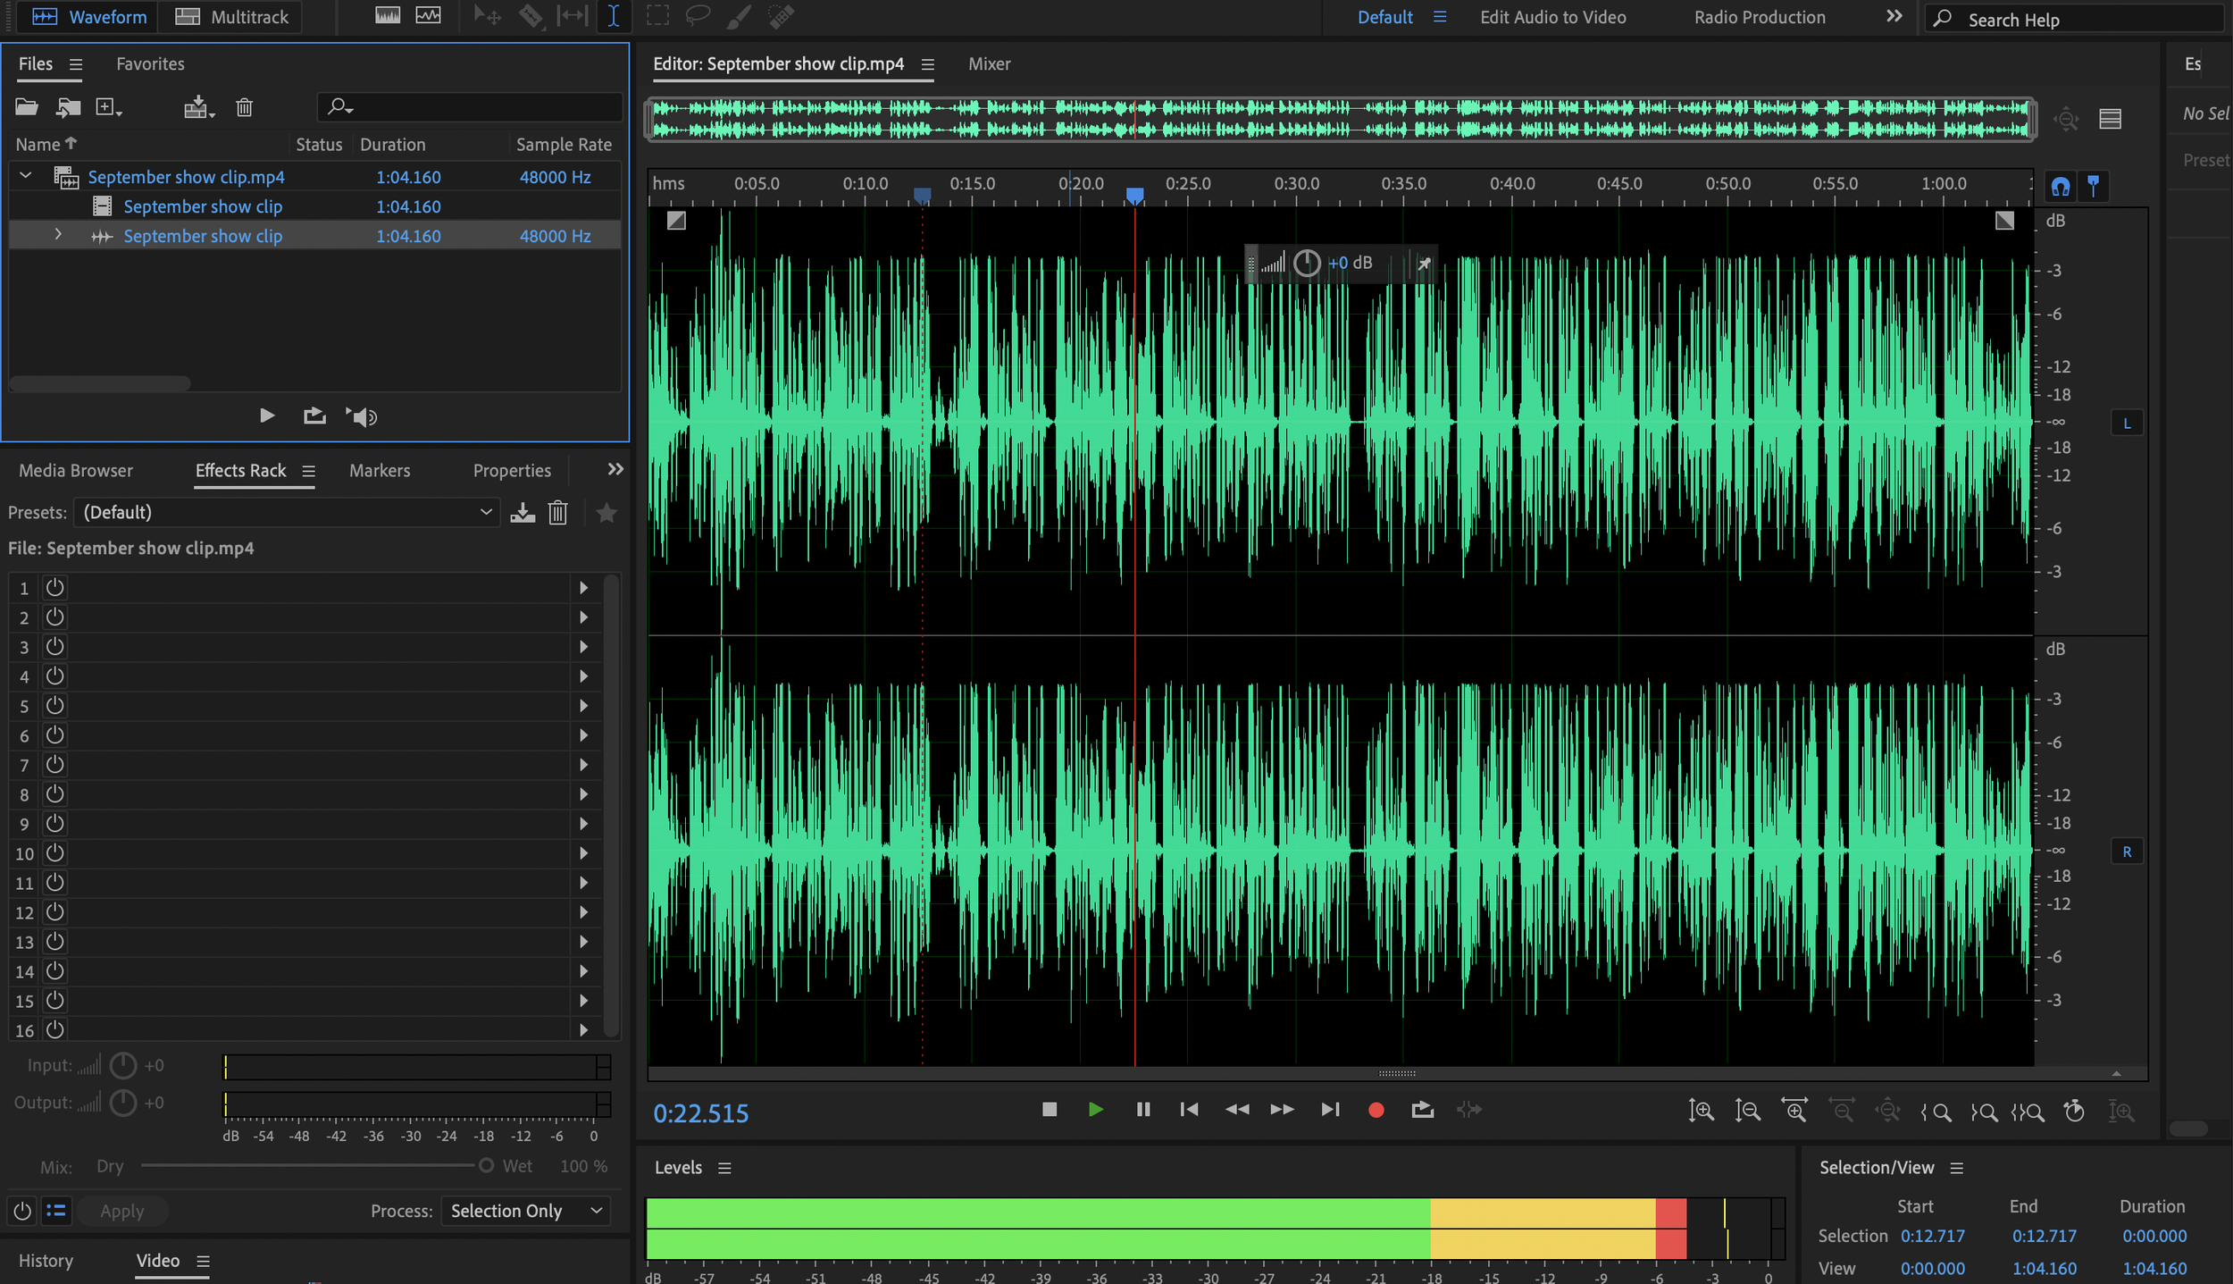Click the Radio Production workspace
The width and height of the screenshot is (2233, 1284).
[1760, 17]
